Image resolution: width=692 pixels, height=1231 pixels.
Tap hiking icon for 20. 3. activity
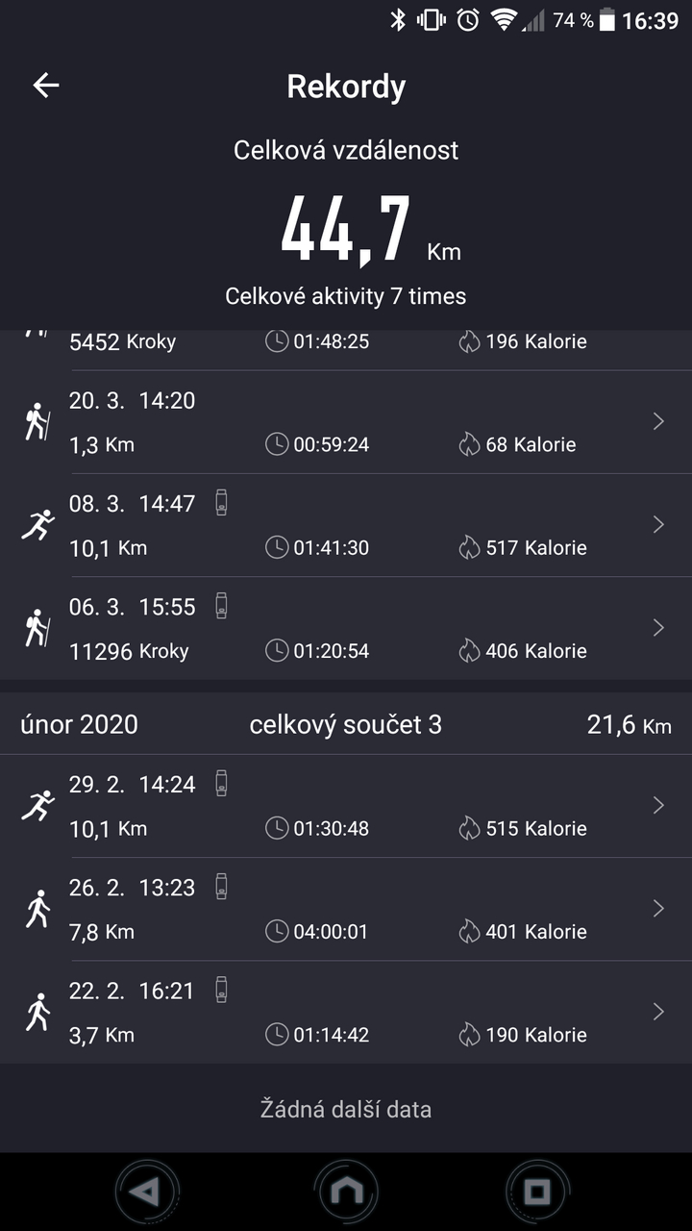point(37,422)
